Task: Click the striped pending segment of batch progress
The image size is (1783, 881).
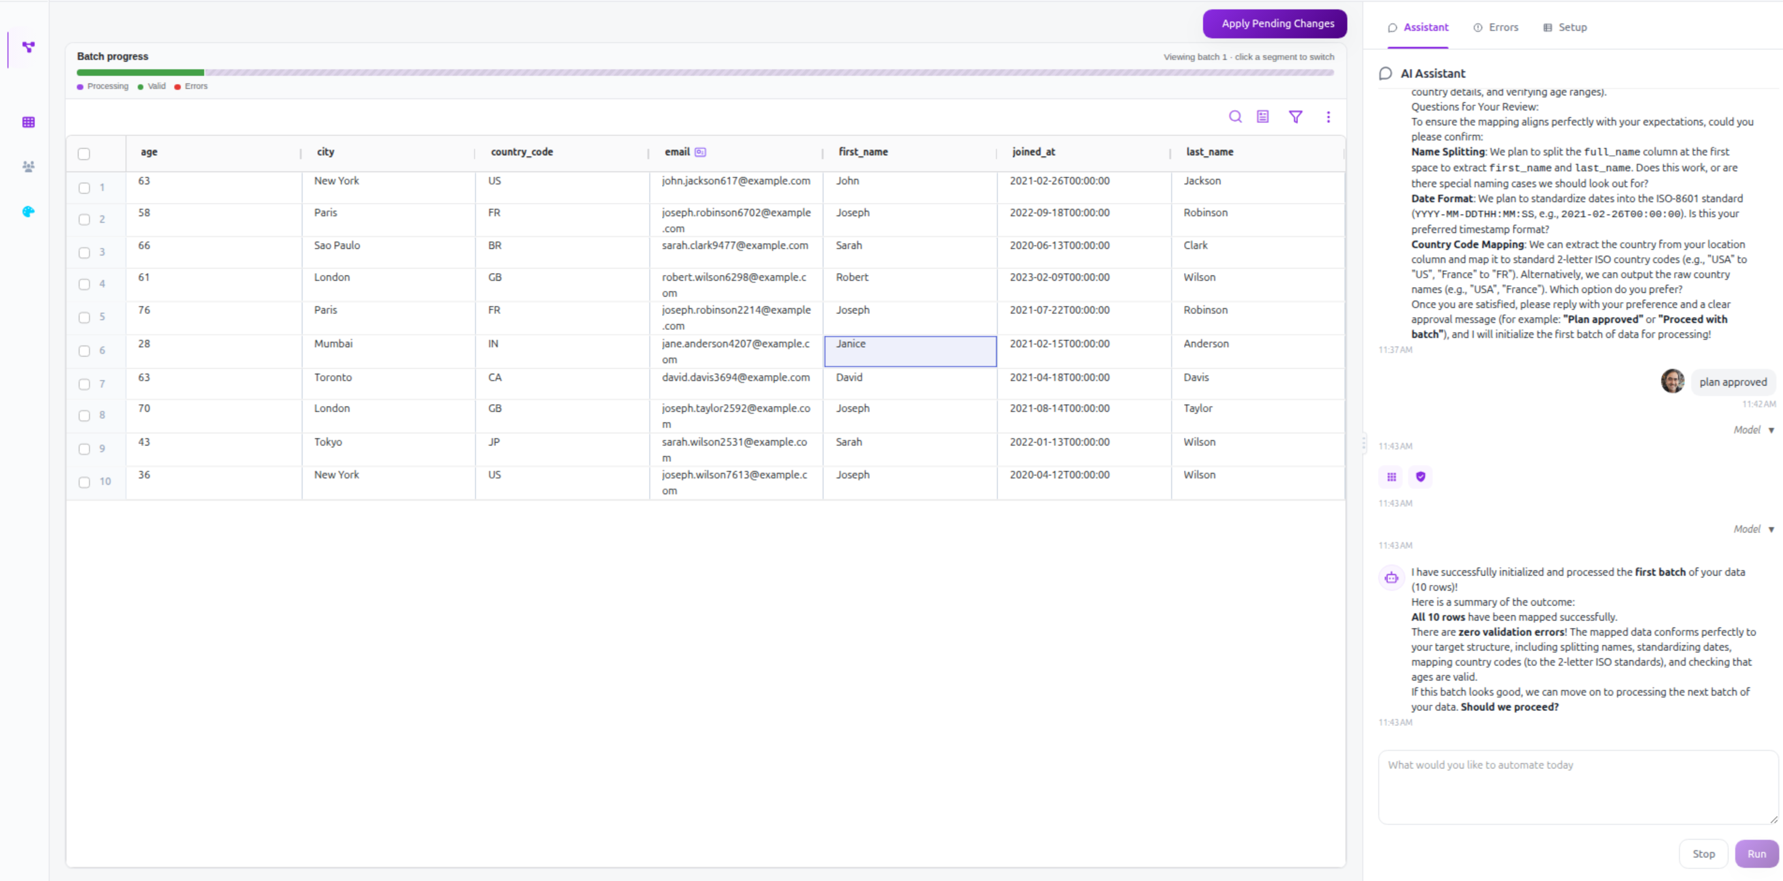Action: pyautogui.click(x=769, y=72)
